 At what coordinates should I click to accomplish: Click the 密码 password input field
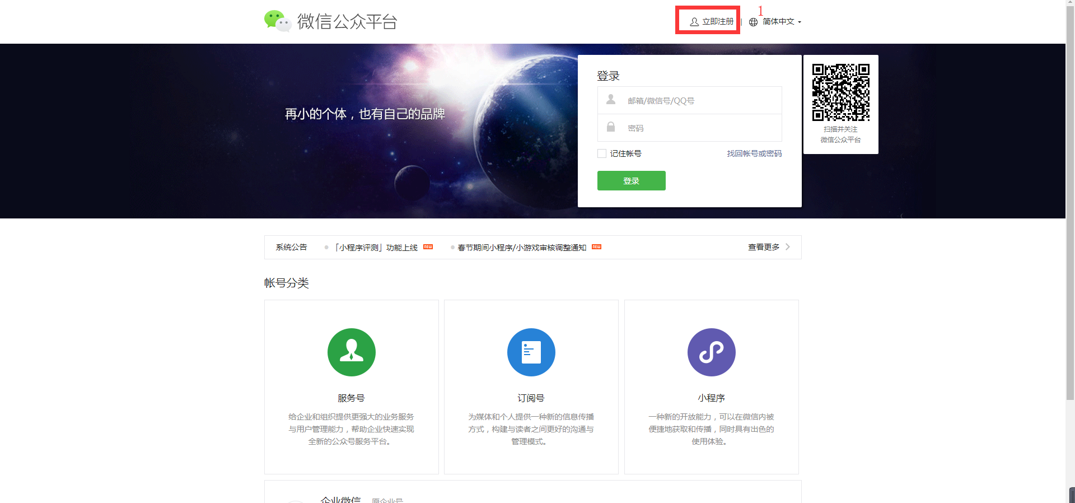[x=689, y=128]
